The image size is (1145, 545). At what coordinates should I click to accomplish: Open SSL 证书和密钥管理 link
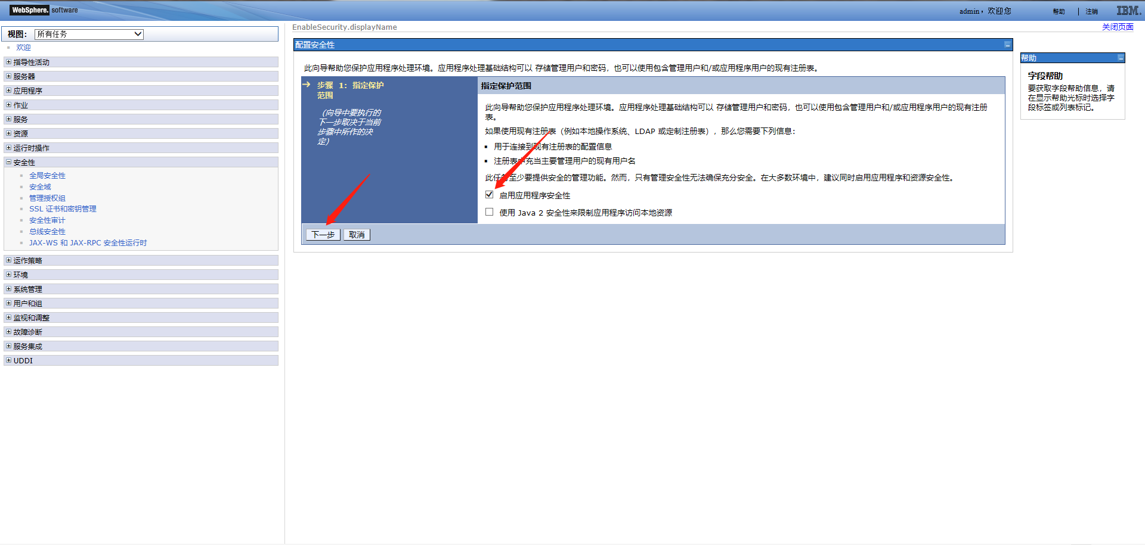pyautogui.click(x=63, y=209)
